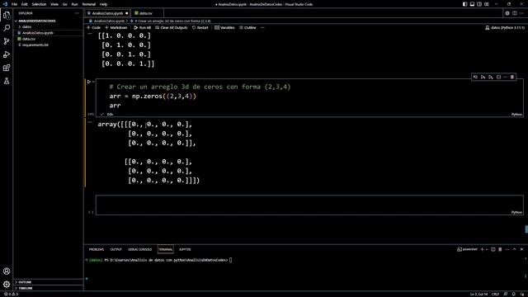Add a new Code cell
Viewport: 528px width, 297px height.
(93, 27)
